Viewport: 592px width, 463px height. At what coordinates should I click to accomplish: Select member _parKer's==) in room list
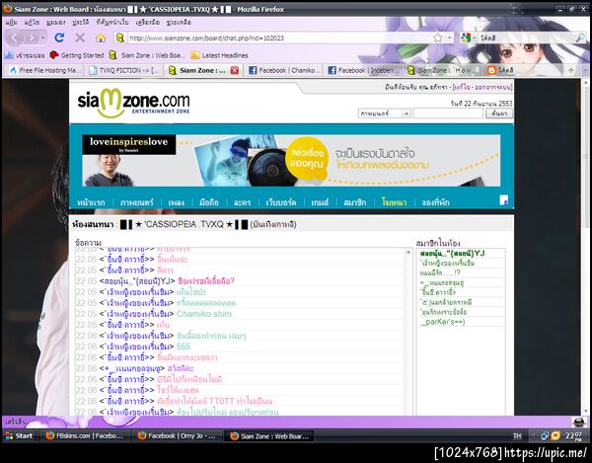click(442, 322)
